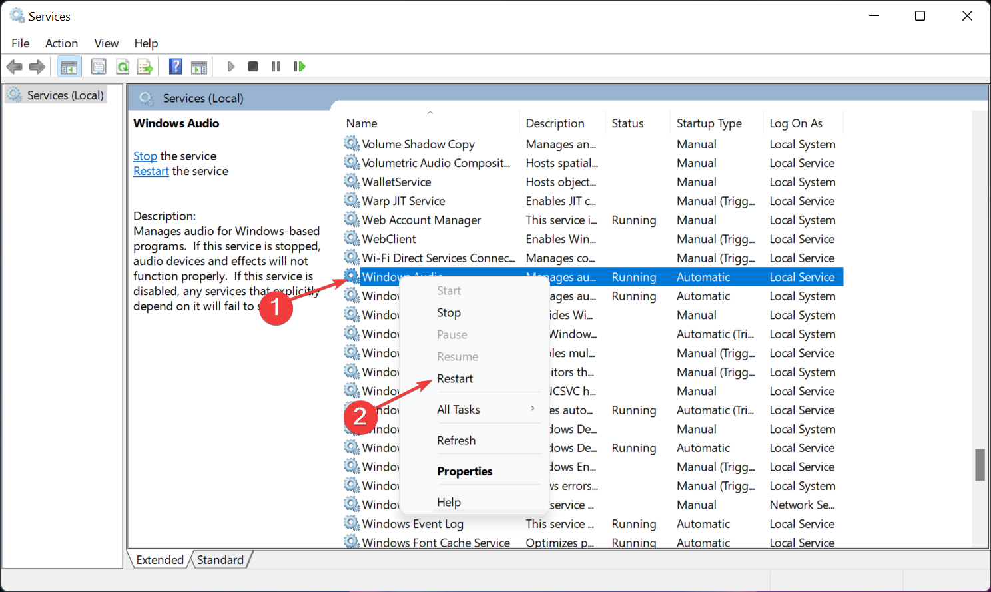
Task: Sort by the Name column header
Action: click(x=430, y=123)
